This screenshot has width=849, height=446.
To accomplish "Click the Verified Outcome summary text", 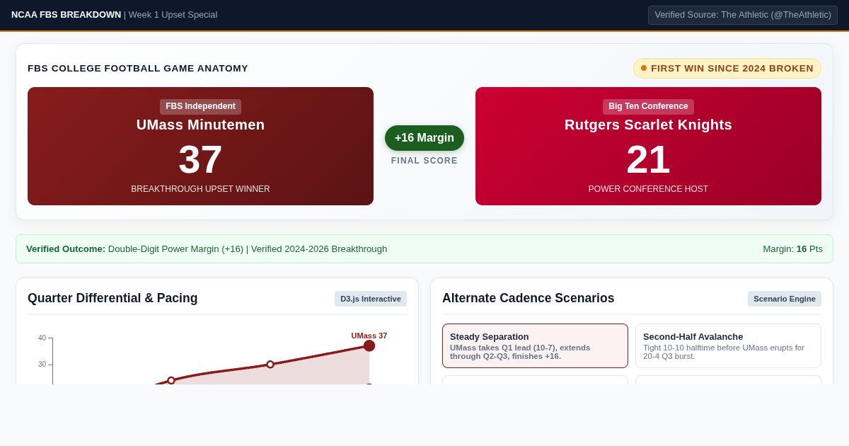I will [207, 249].
